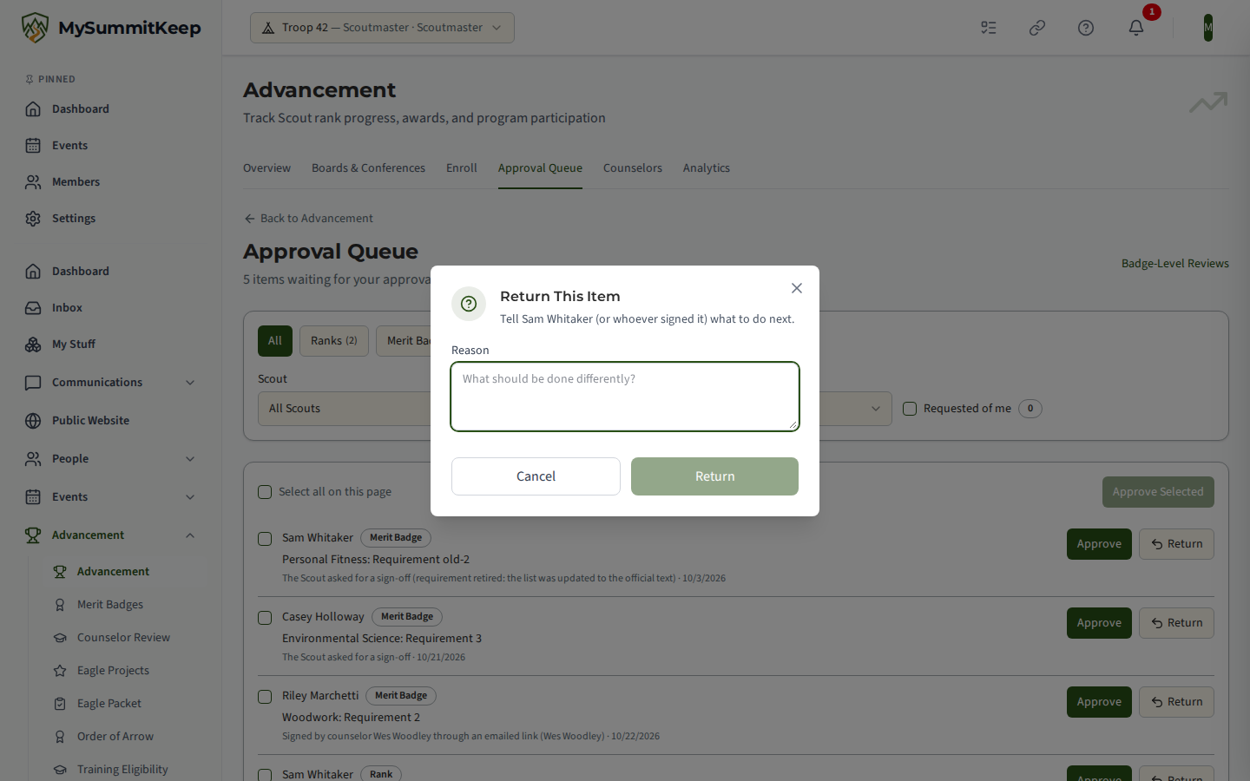This screenshot has height=781, width=1250.
Task: Open Inbox from sidebar
Action: 111,308
